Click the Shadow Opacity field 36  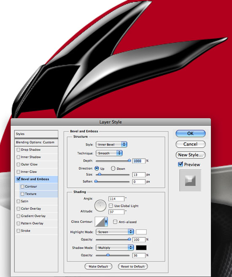coord(139,255)
